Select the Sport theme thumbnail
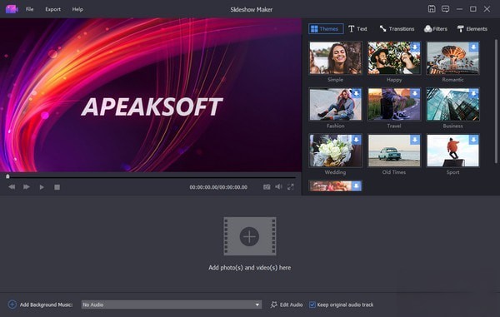 pyautogui.click(x=452, y=151)
